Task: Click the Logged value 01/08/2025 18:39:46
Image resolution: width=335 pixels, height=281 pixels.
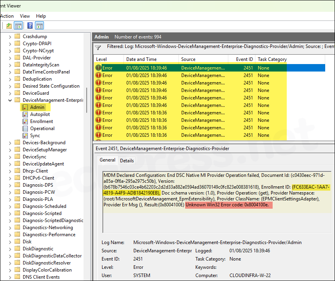Action: click(249, 251)
